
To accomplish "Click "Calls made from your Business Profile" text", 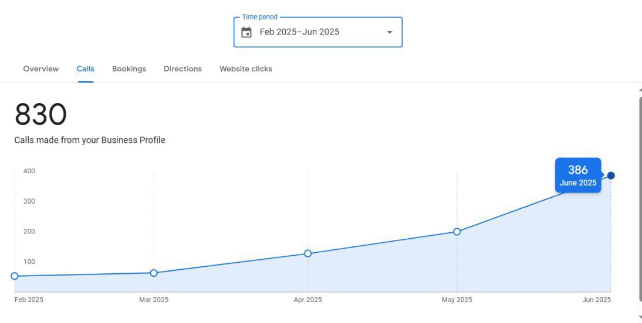I will 90,140.
